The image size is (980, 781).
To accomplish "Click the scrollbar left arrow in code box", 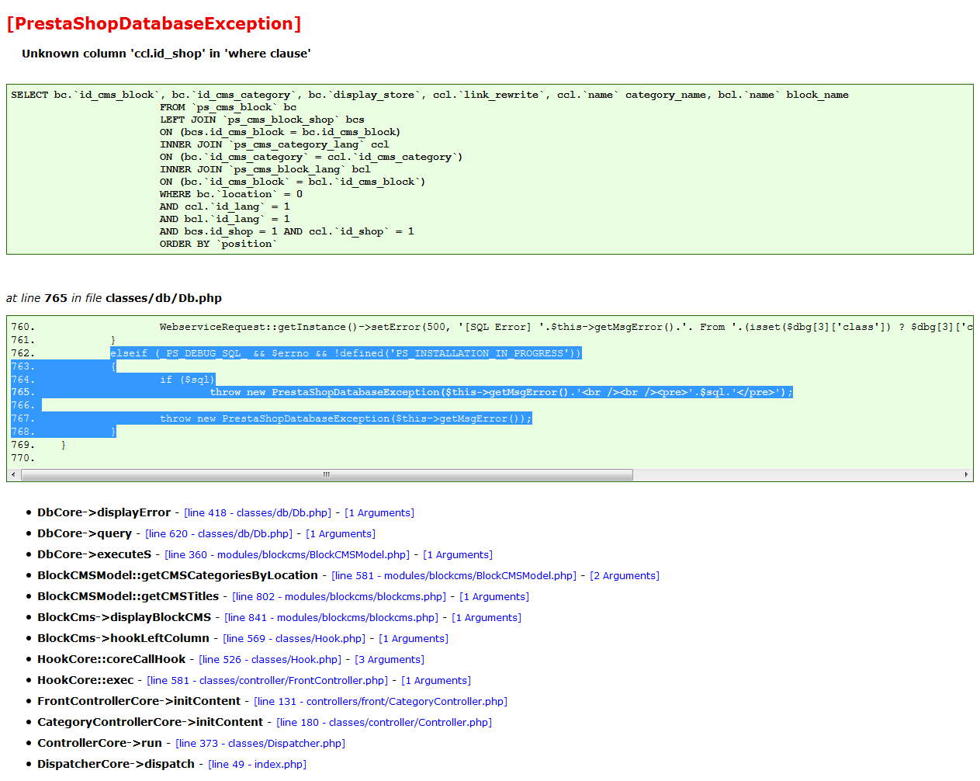I will click(13, 474).
